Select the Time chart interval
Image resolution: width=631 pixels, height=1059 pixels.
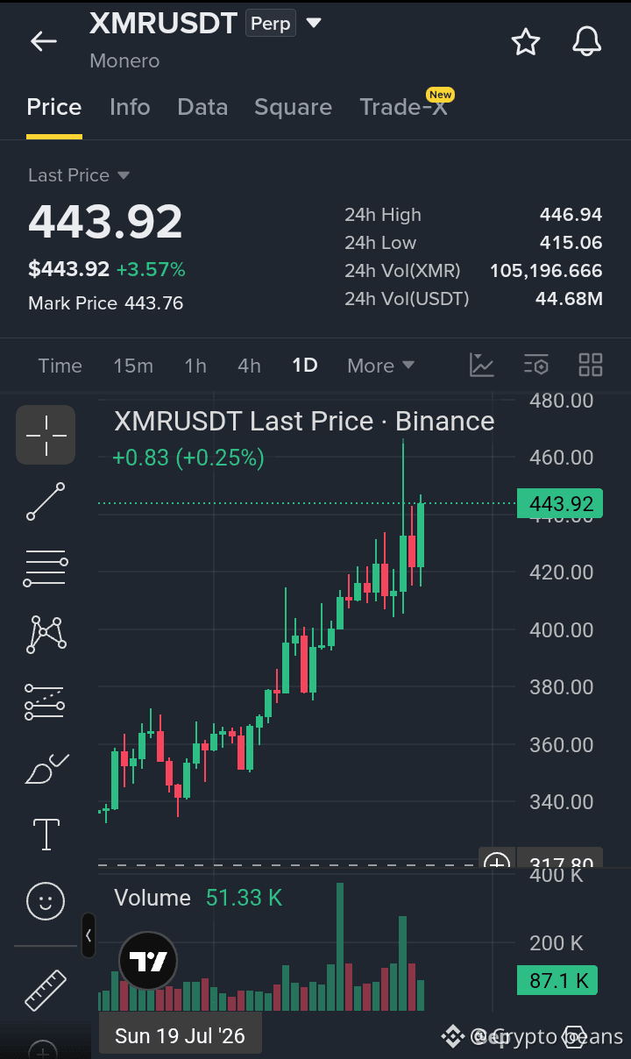60,366
